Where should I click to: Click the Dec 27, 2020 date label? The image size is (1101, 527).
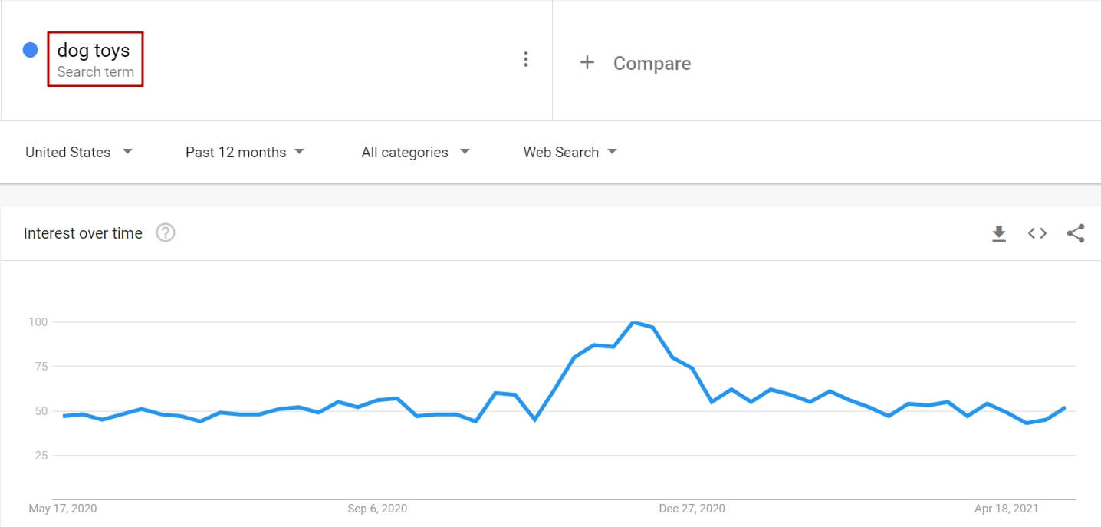[692, 509]
